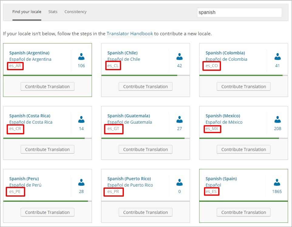Click the contributors icon for Spanish (Argentina)

click(x=81, y=57)
